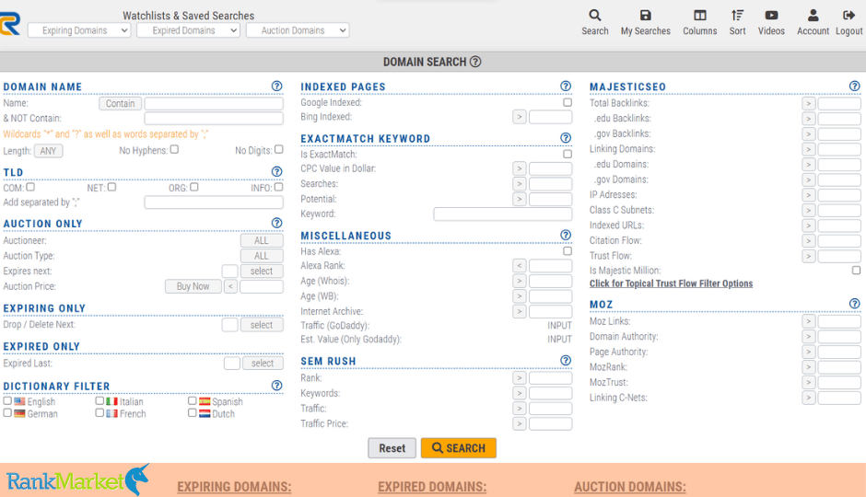866x497 pixels.
Task: Check the ORG TLD checkbox
Action: point(193,187)
